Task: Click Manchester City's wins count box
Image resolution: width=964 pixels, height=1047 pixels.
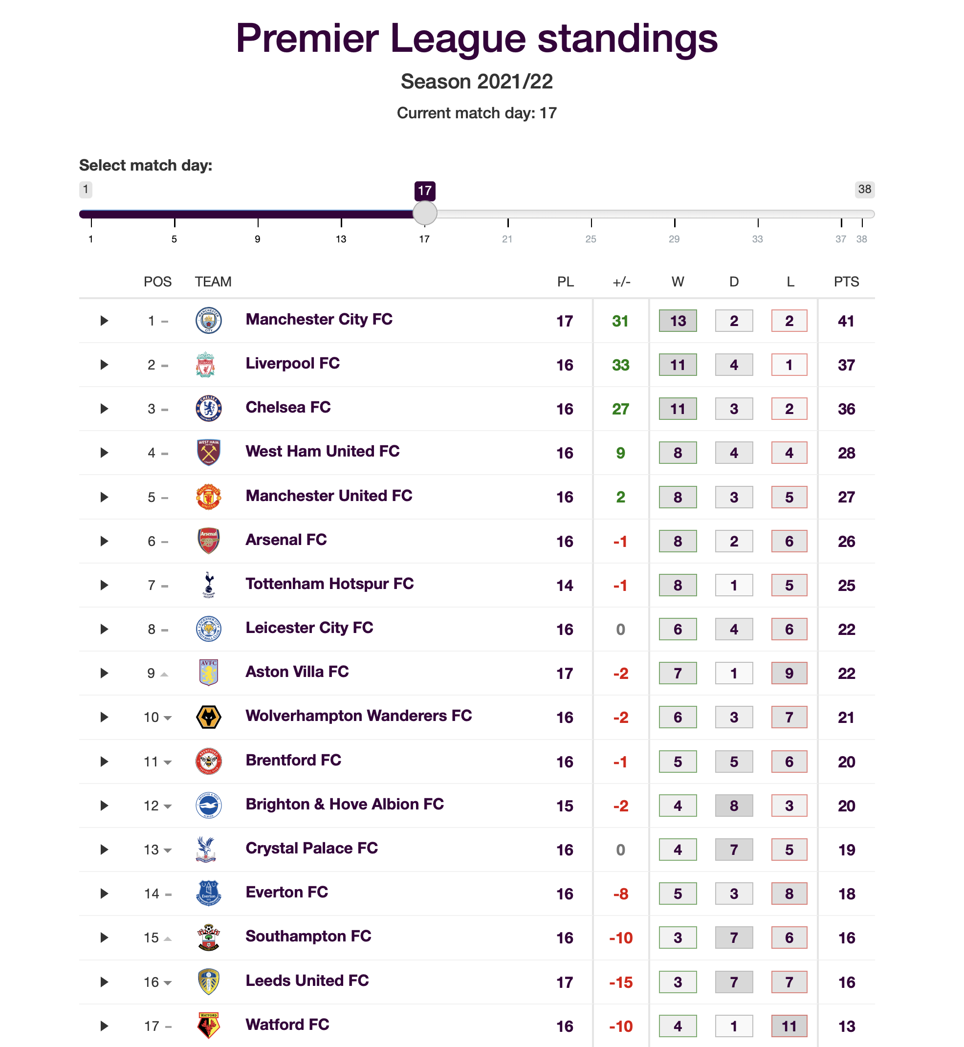Action: click(x=678, y=320)
